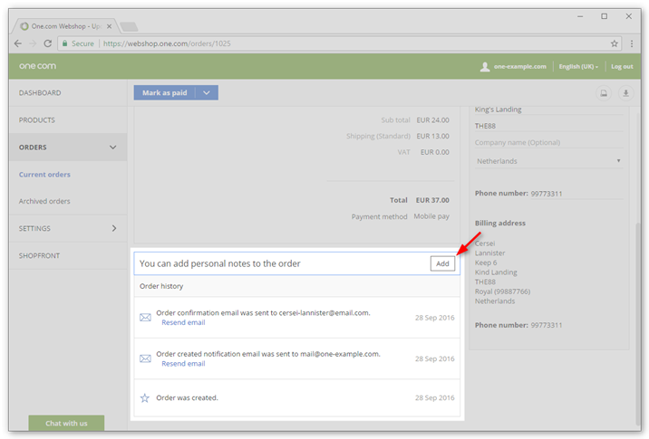Click the browser address bar URL

coord(167,43)
